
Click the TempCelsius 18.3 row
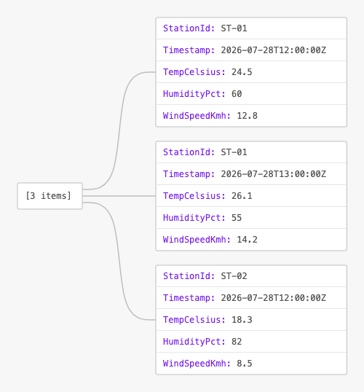tap(251, 320)
